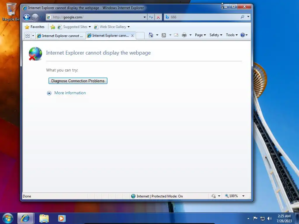Click Internet | Protected Mode: On status
This screenshot has height=224, width=299.
click(157, 196)
